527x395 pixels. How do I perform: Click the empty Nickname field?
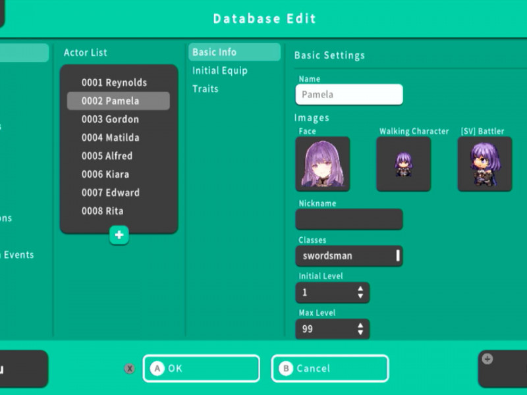pos(348,219)
